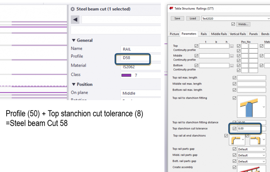270x172 pixels.
Task: Select the right end stanchion top rail image
Action: point(256,140)
